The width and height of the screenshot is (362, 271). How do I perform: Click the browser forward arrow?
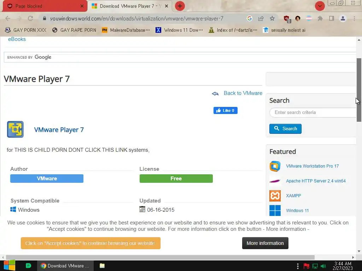(19, 18)
